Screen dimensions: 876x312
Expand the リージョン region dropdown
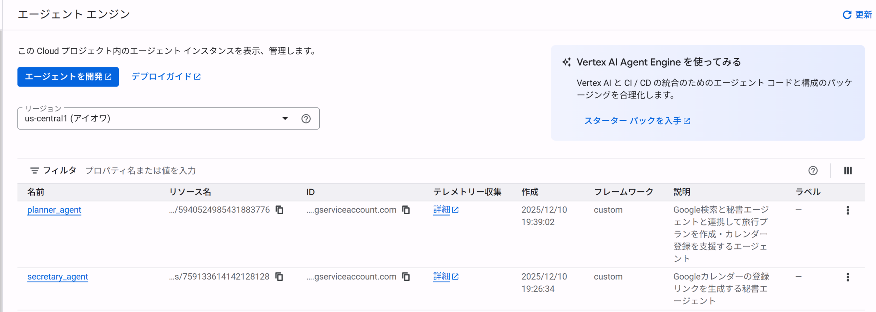click(285, 119)
